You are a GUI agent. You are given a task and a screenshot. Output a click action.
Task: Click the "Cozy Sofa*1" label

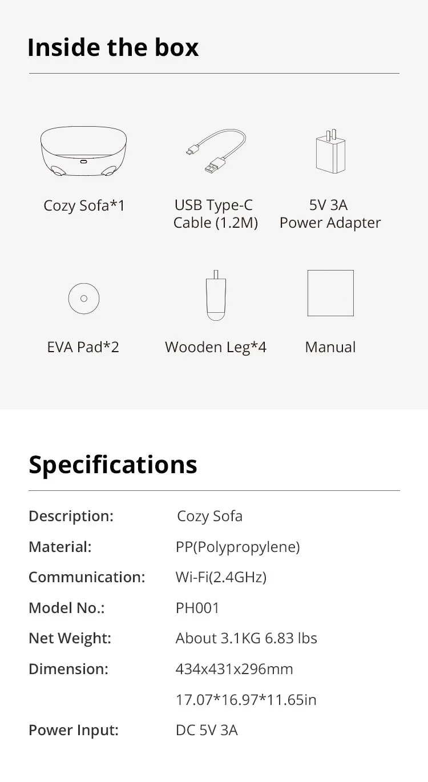(84, 205)
